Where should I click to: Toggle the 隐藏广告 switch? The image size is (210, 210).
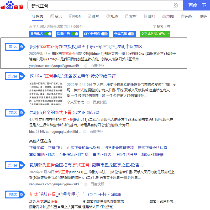(75, 34)
